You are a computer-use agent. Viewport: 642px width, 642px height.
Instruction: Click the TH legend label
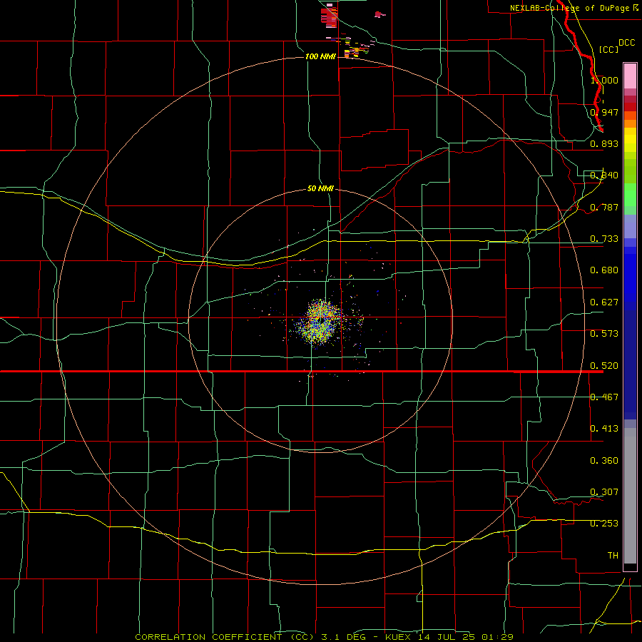[x=613, y=556]
